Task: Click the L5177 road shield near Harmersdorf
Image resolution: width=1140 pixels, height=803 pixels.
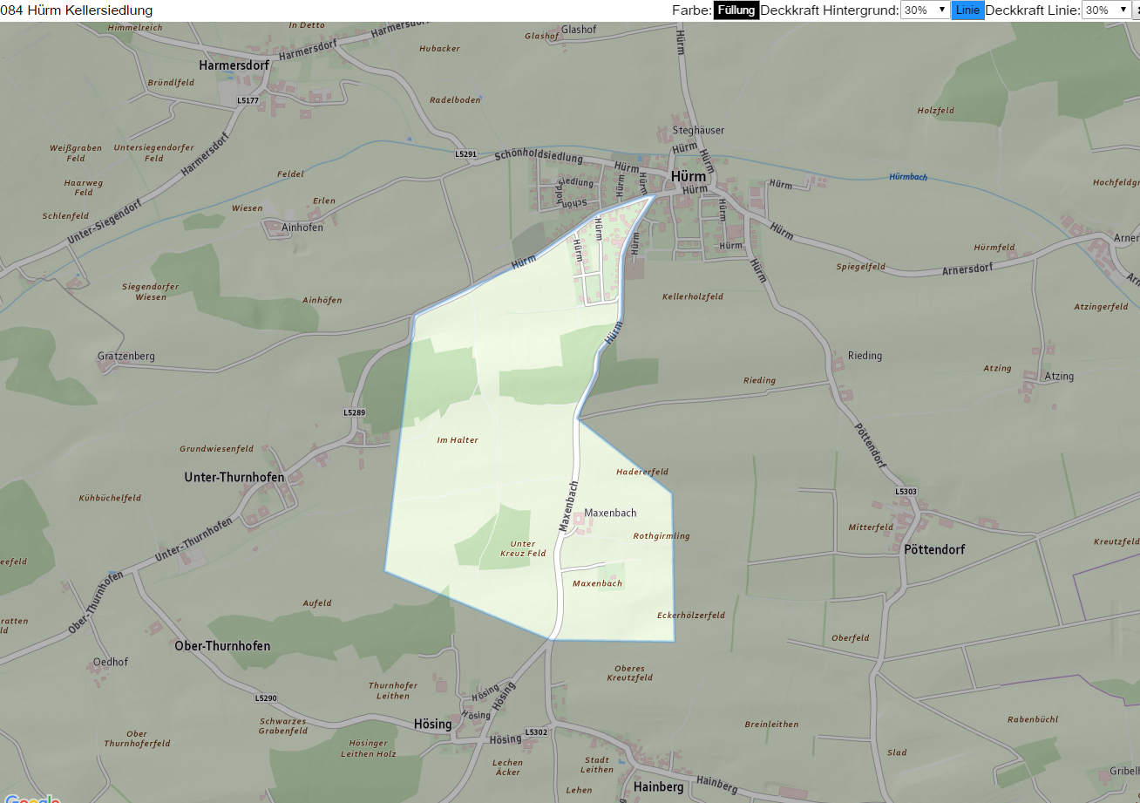Action: [248, 101]
